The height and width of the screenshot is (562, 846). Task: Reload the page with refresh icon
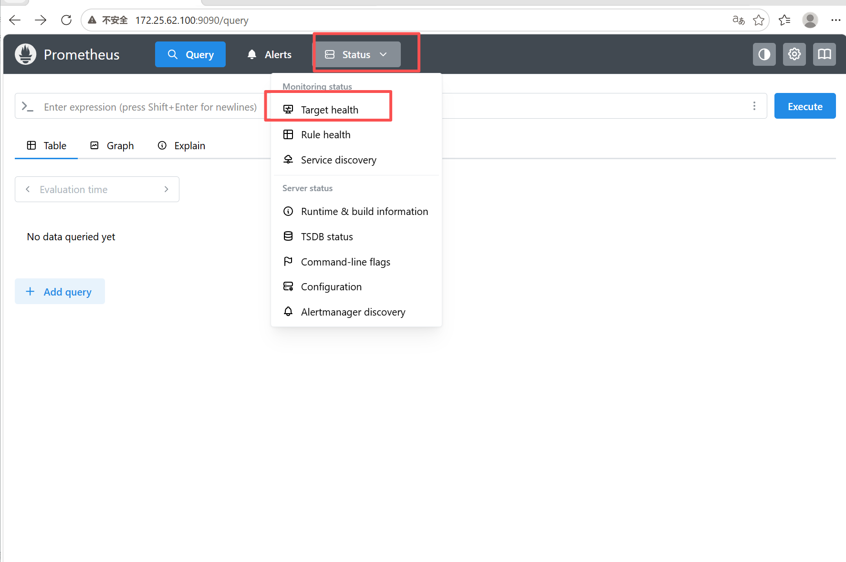pyautogui.click(x=66, y=20)
